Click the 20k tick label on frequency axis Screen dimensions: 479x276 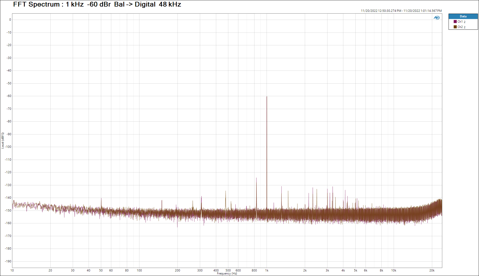coord(432,270)
